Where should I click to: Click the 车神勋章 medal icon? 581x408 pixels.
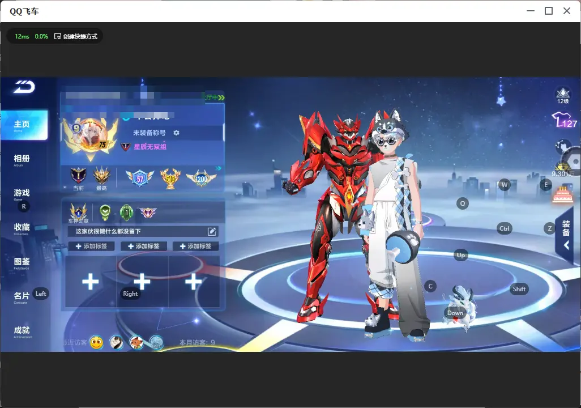click(x=79, y=213)
